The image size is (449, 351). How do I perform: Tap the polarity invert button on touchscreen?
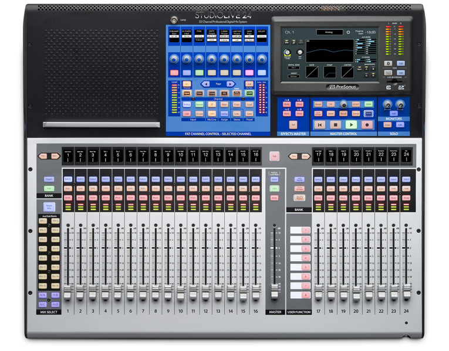coord(293,42)
